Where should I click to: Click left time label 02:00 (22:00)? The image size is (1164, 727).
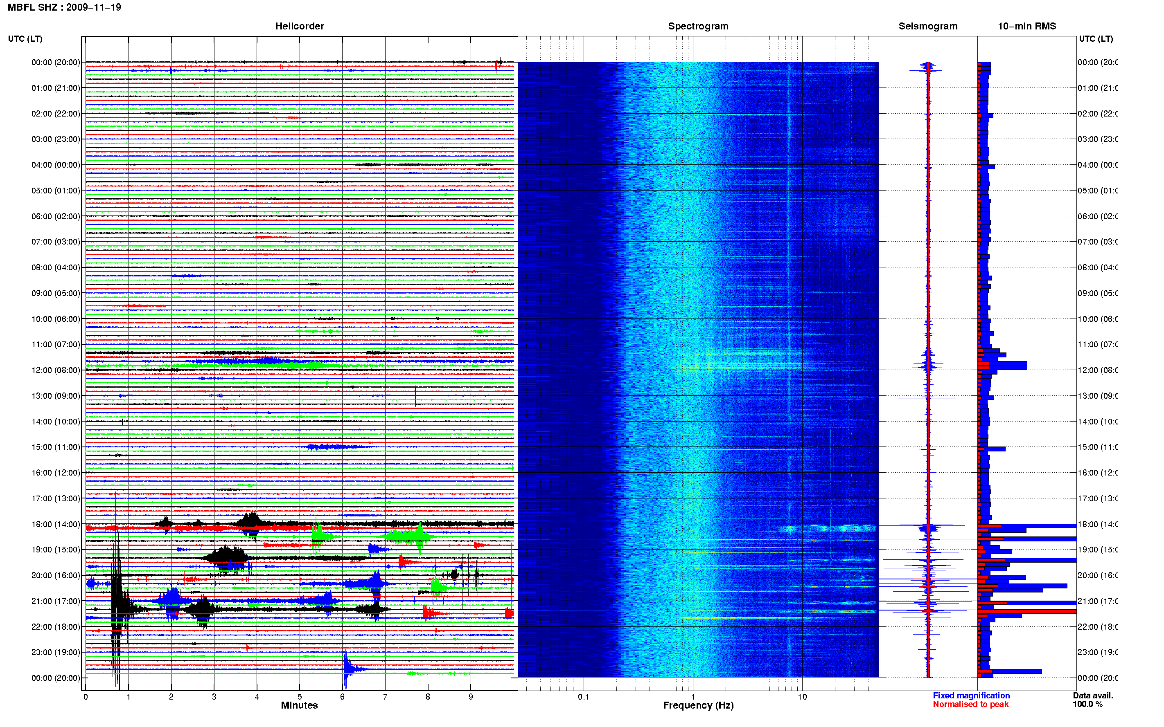pos(56,114)
